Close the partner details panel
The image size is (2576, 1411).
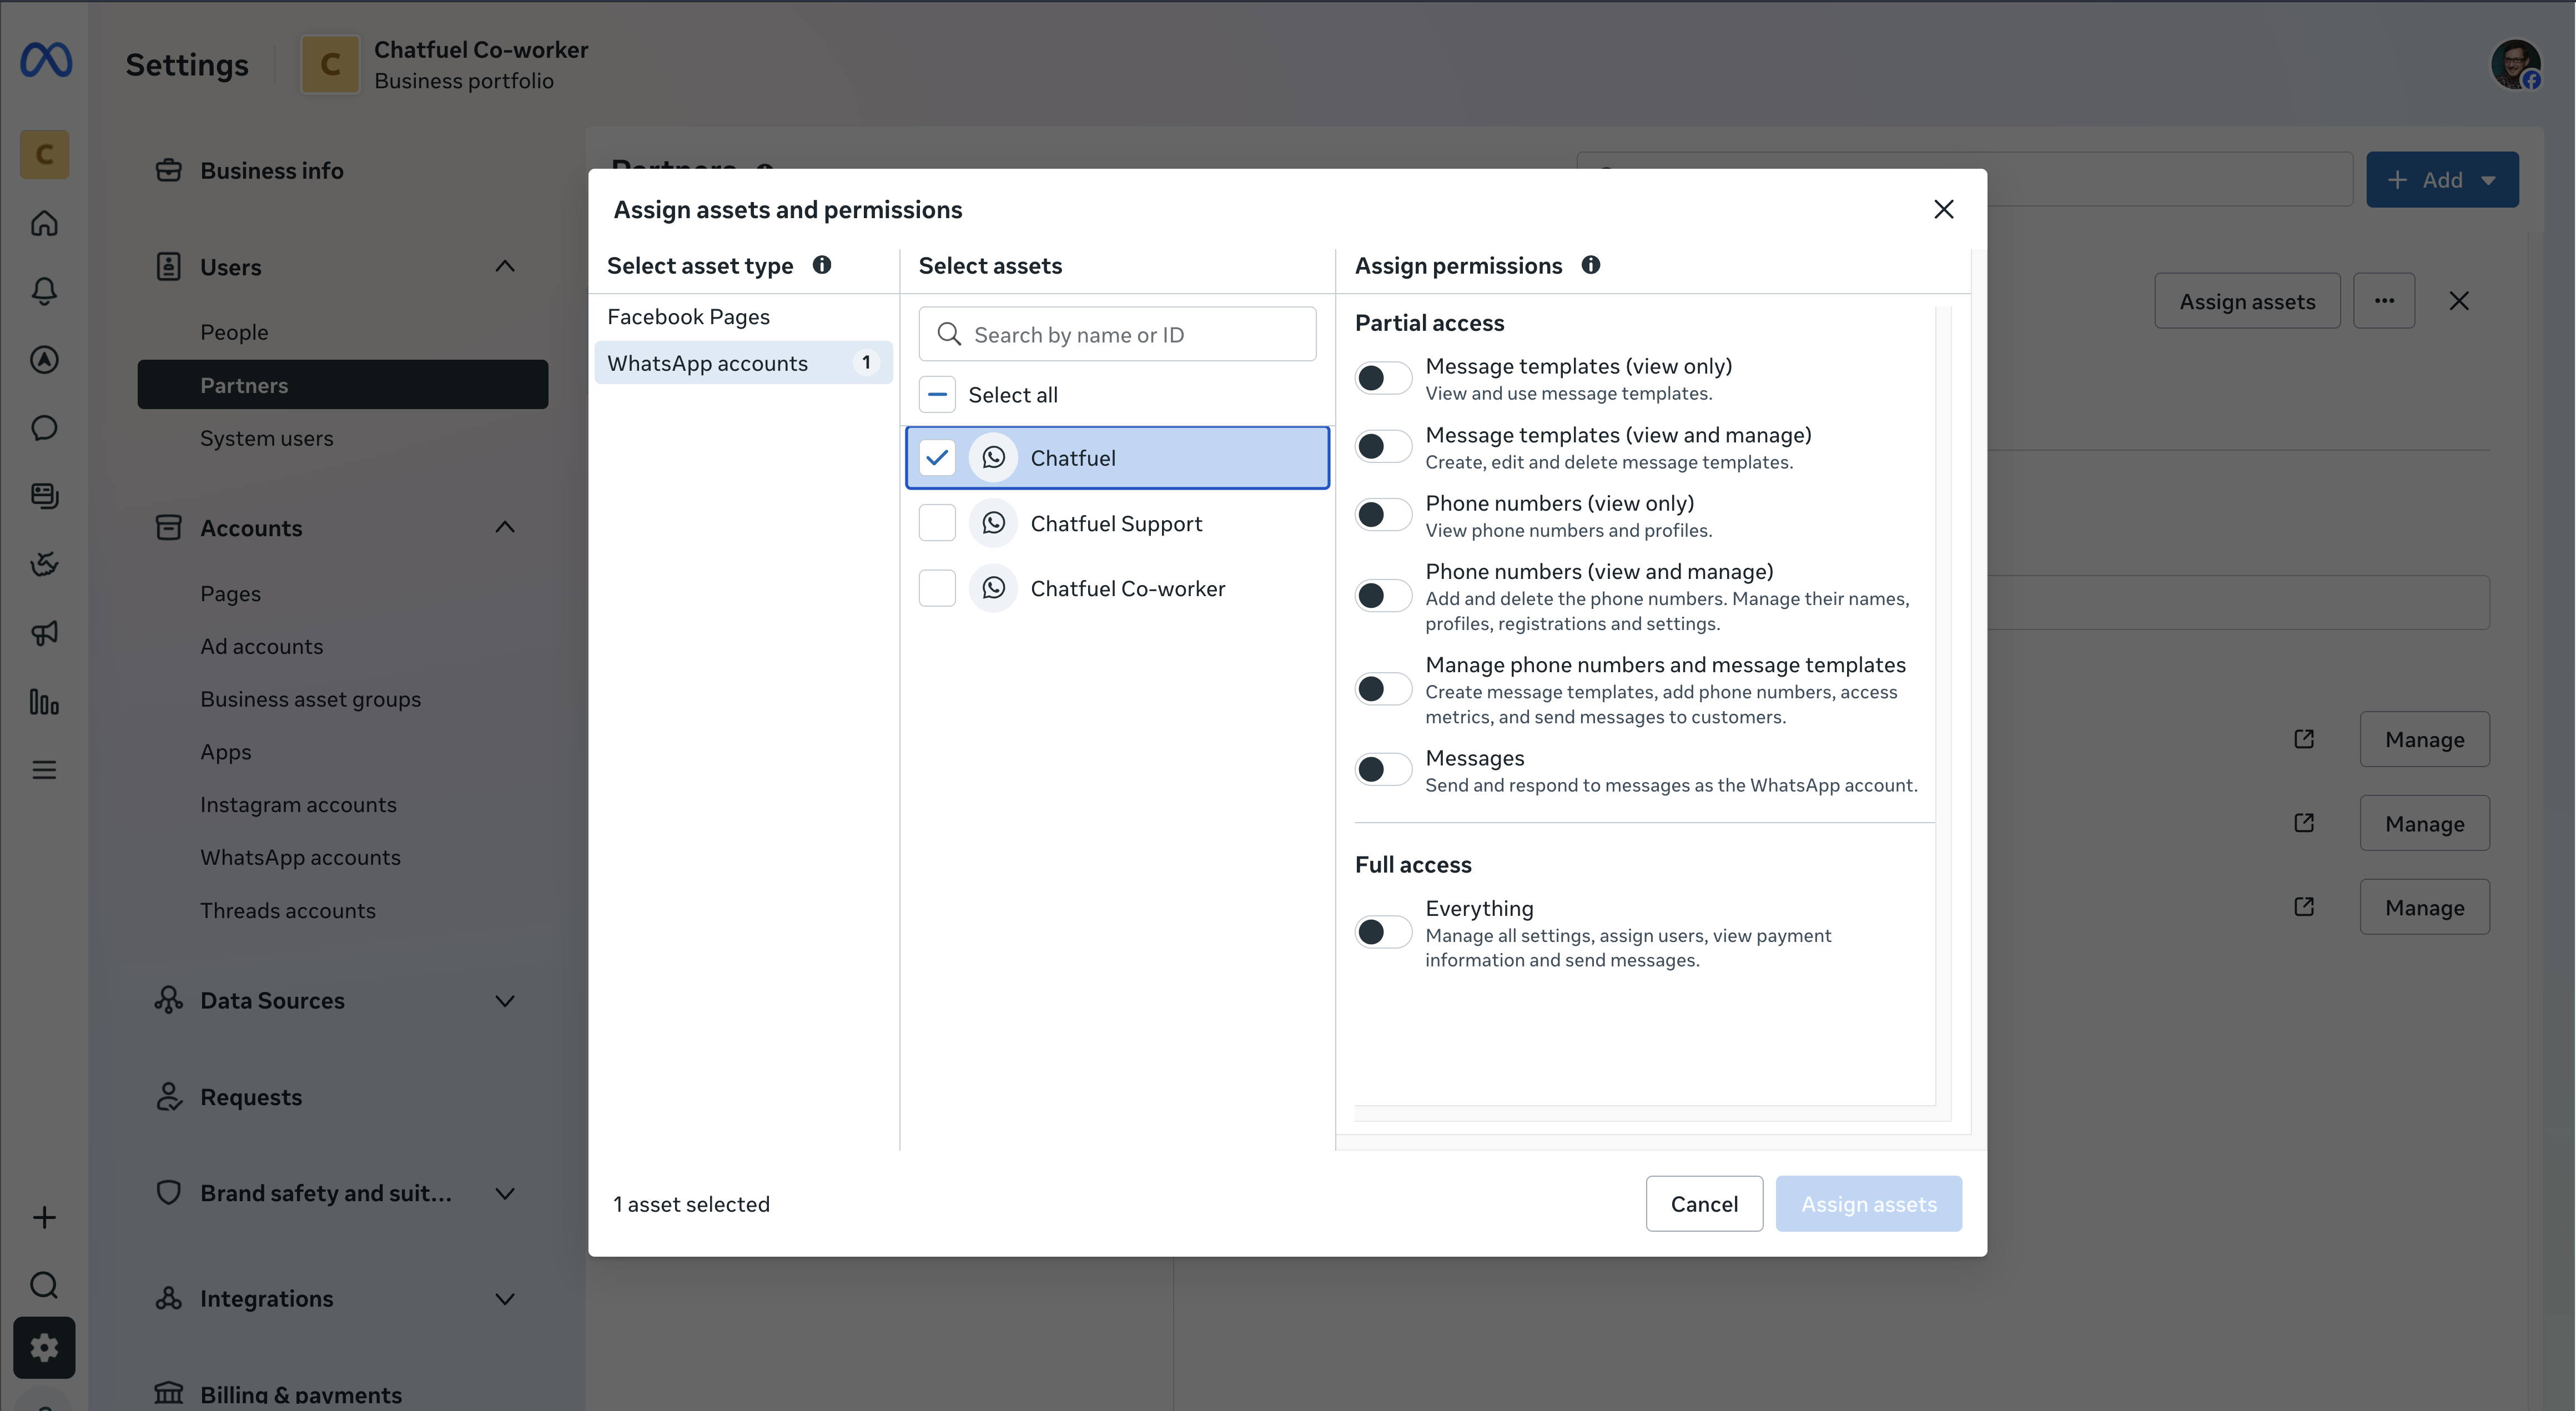click(2459, 301)
